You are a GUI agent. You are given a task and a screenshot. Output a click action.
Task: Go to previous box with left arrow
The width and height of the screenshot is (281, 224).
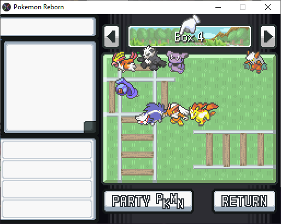(112, 37)
